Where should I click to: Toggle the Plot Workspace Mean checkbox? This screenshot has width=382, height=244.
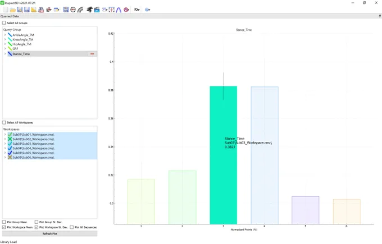4,227
